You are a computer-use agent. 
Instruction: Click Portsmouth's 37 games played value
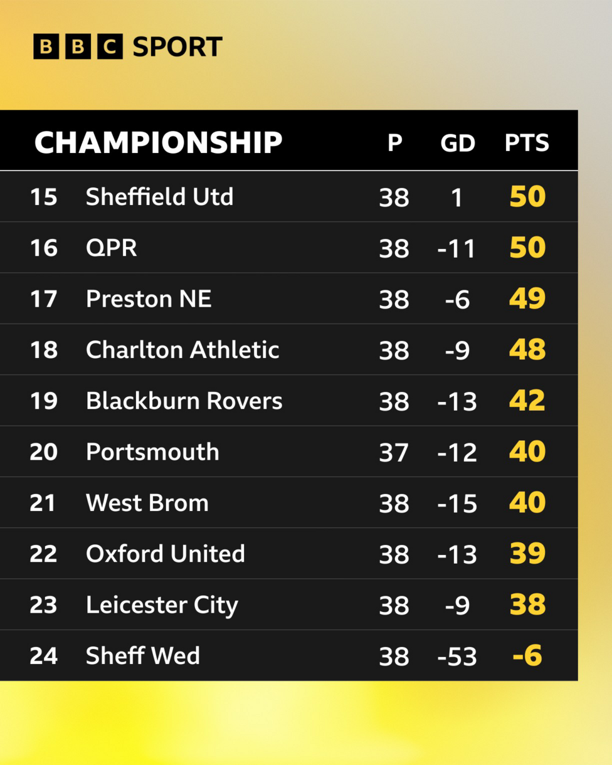click(394, 452)
